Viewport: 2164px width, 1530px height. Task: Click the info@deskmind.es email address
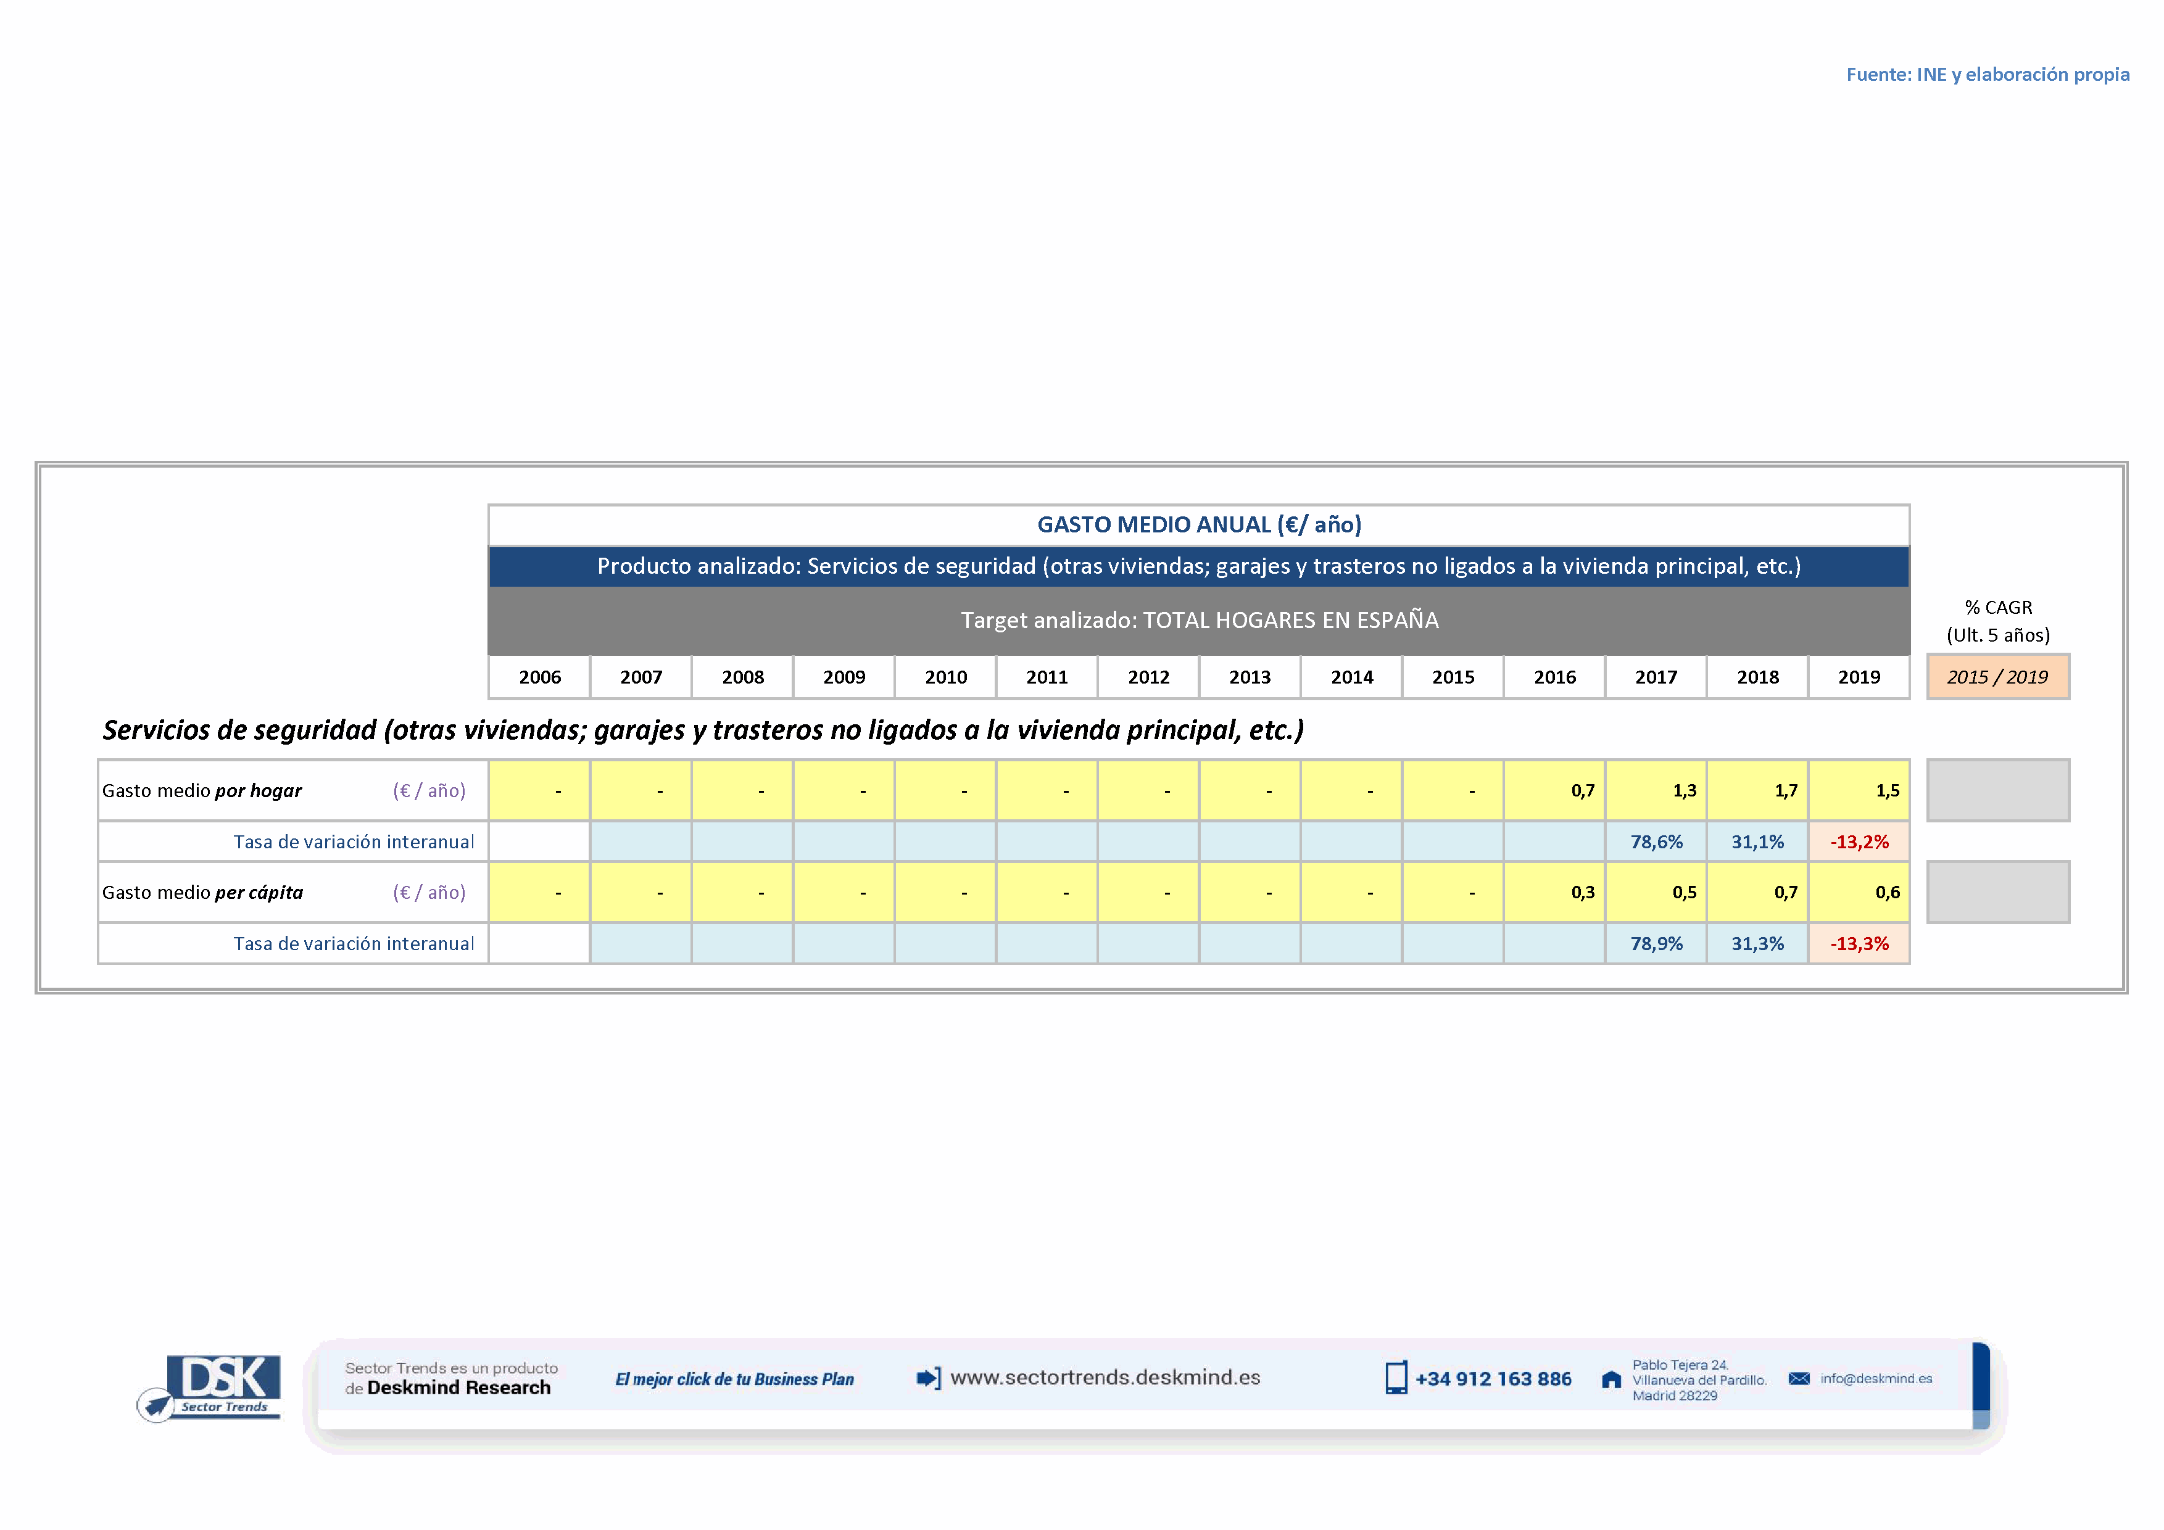[1876, 1378]
